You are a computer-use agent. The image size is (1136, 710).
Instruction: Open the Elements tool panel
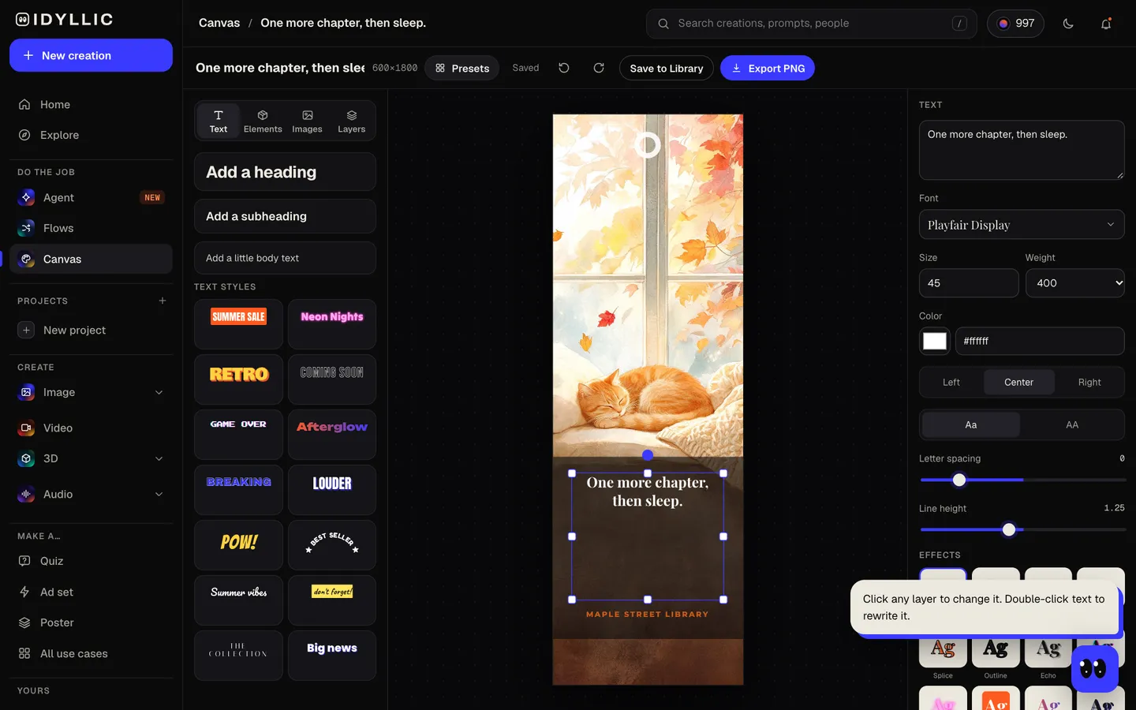[263, 121]
